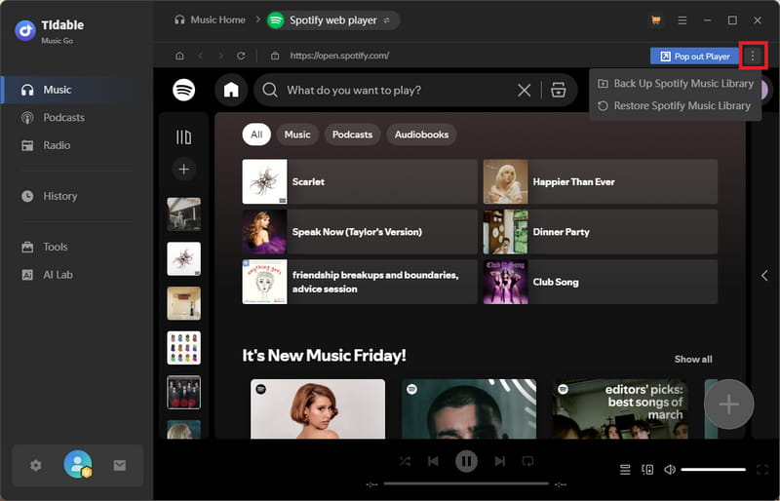Click the Pop out Player button
This screenshot has width=780, height=501.
(694, 57)
